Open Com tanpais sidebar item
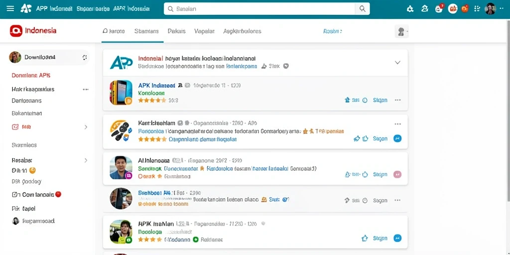Screen dimensions: 510x255 [x=36, y=195]
